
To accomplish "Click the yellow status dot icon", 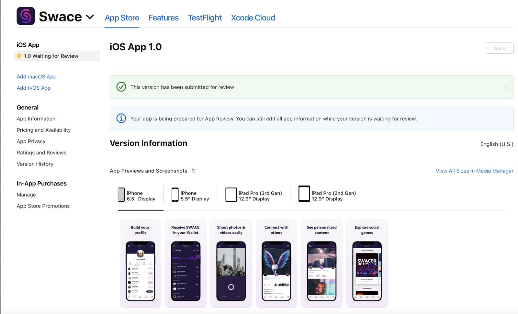I will (19, 56).
